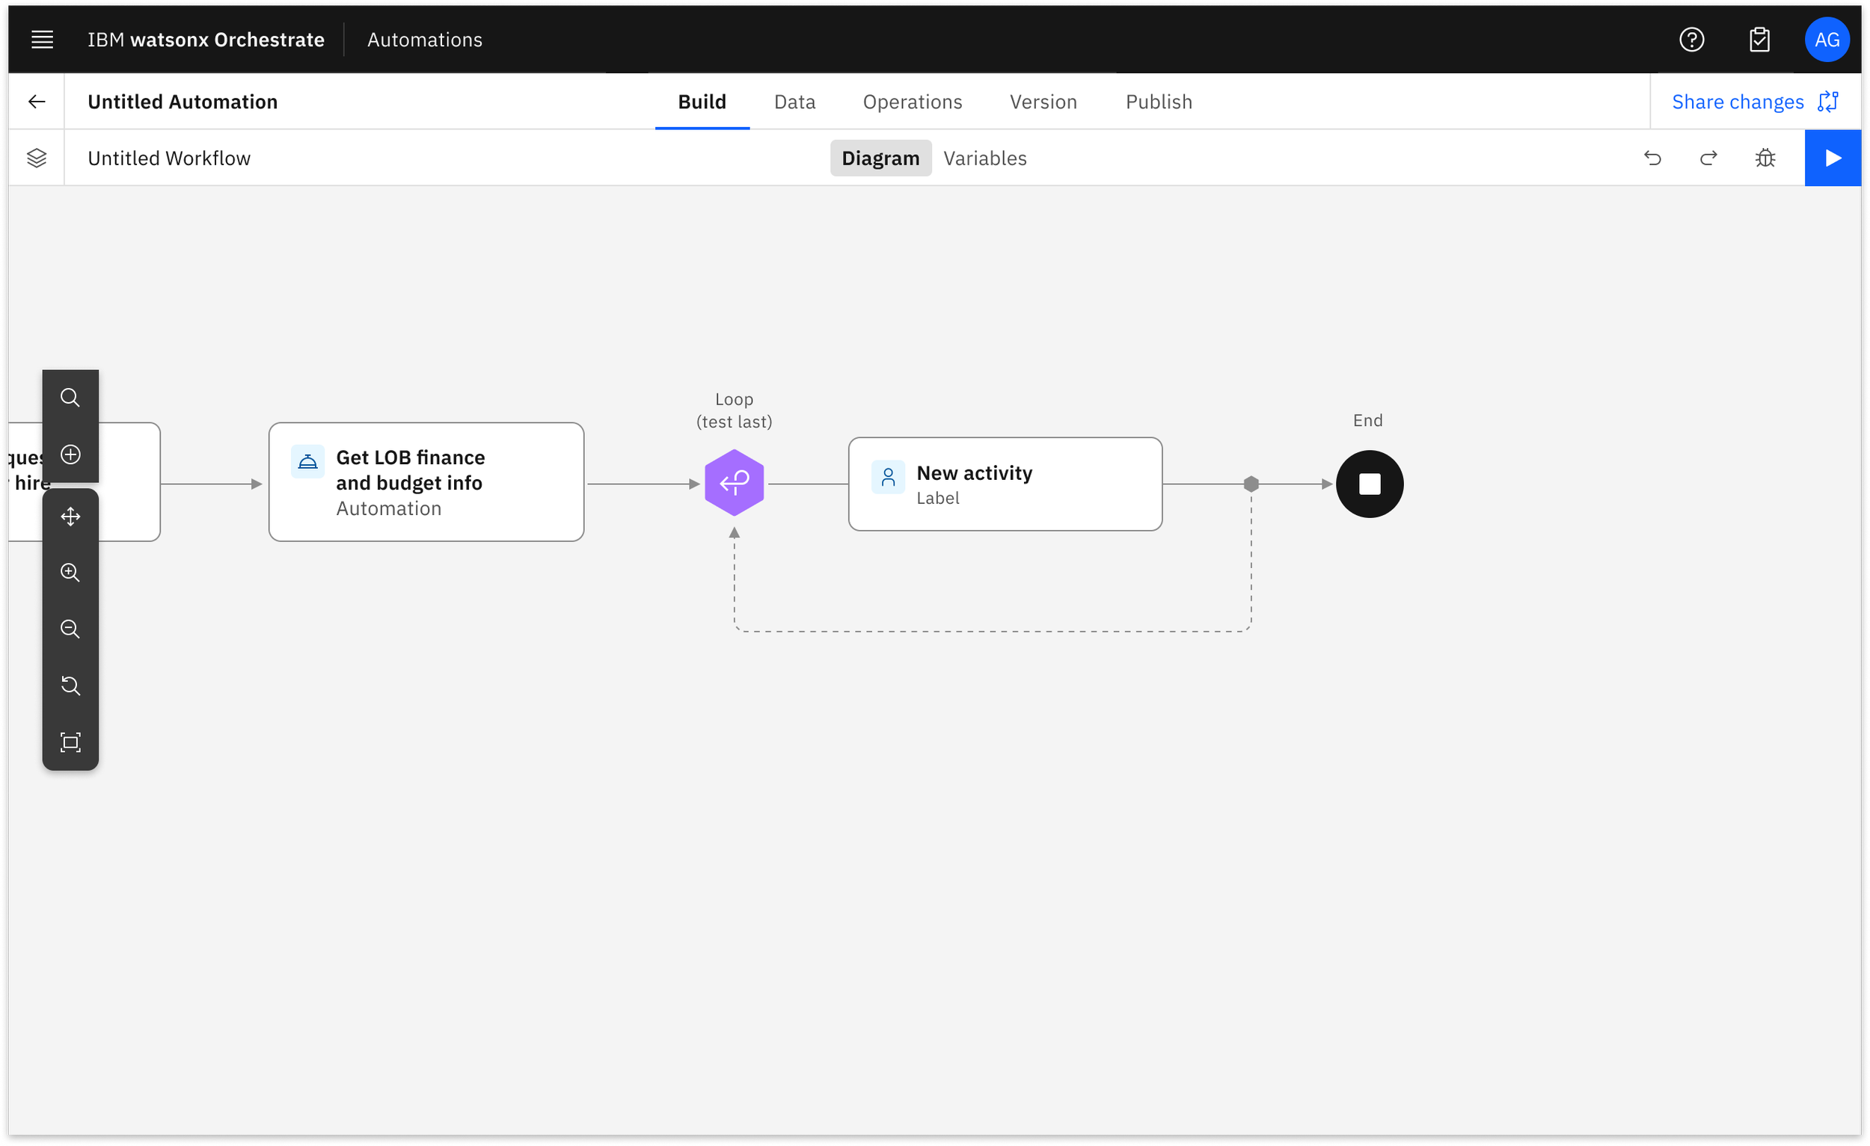The width and height of the screenshot is (1870, 1146).
Task: Zoom in on the canvas
Action: (x=70, y=573)
